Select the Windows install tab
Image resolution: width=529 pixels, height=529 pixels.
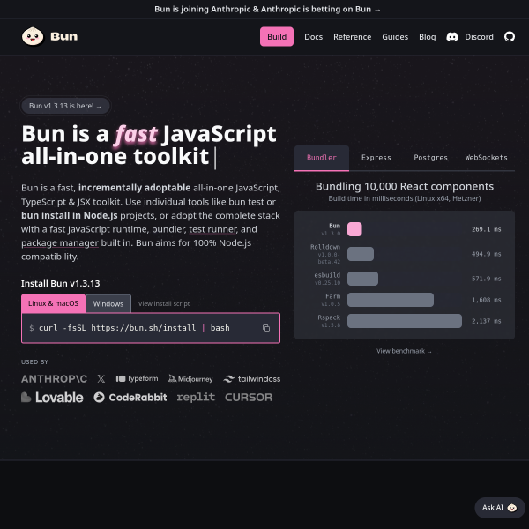pos(108,303)
